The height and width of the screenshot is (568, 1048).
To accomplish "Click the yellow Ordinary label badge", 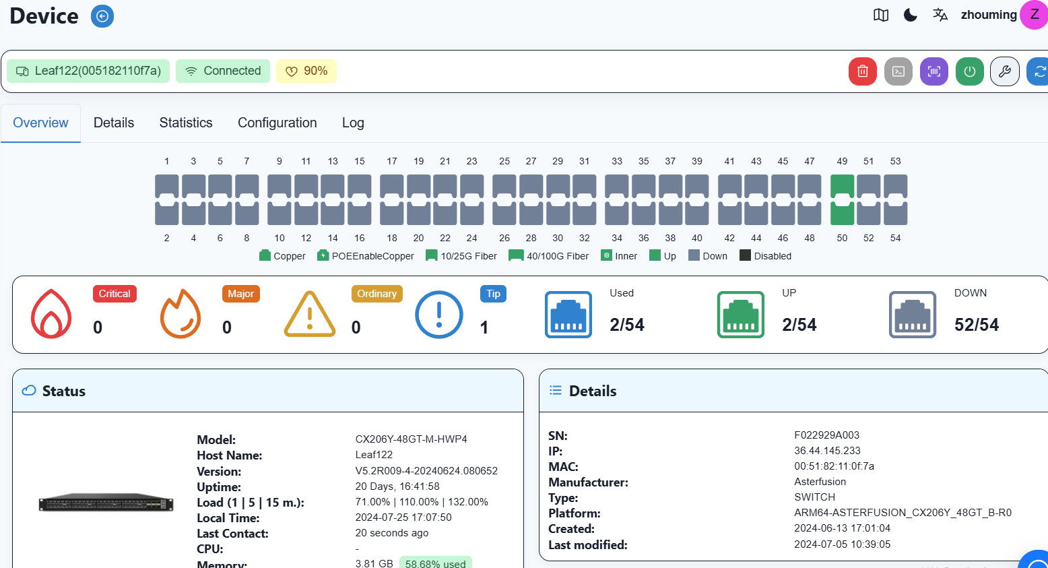I will click(377, 294).
